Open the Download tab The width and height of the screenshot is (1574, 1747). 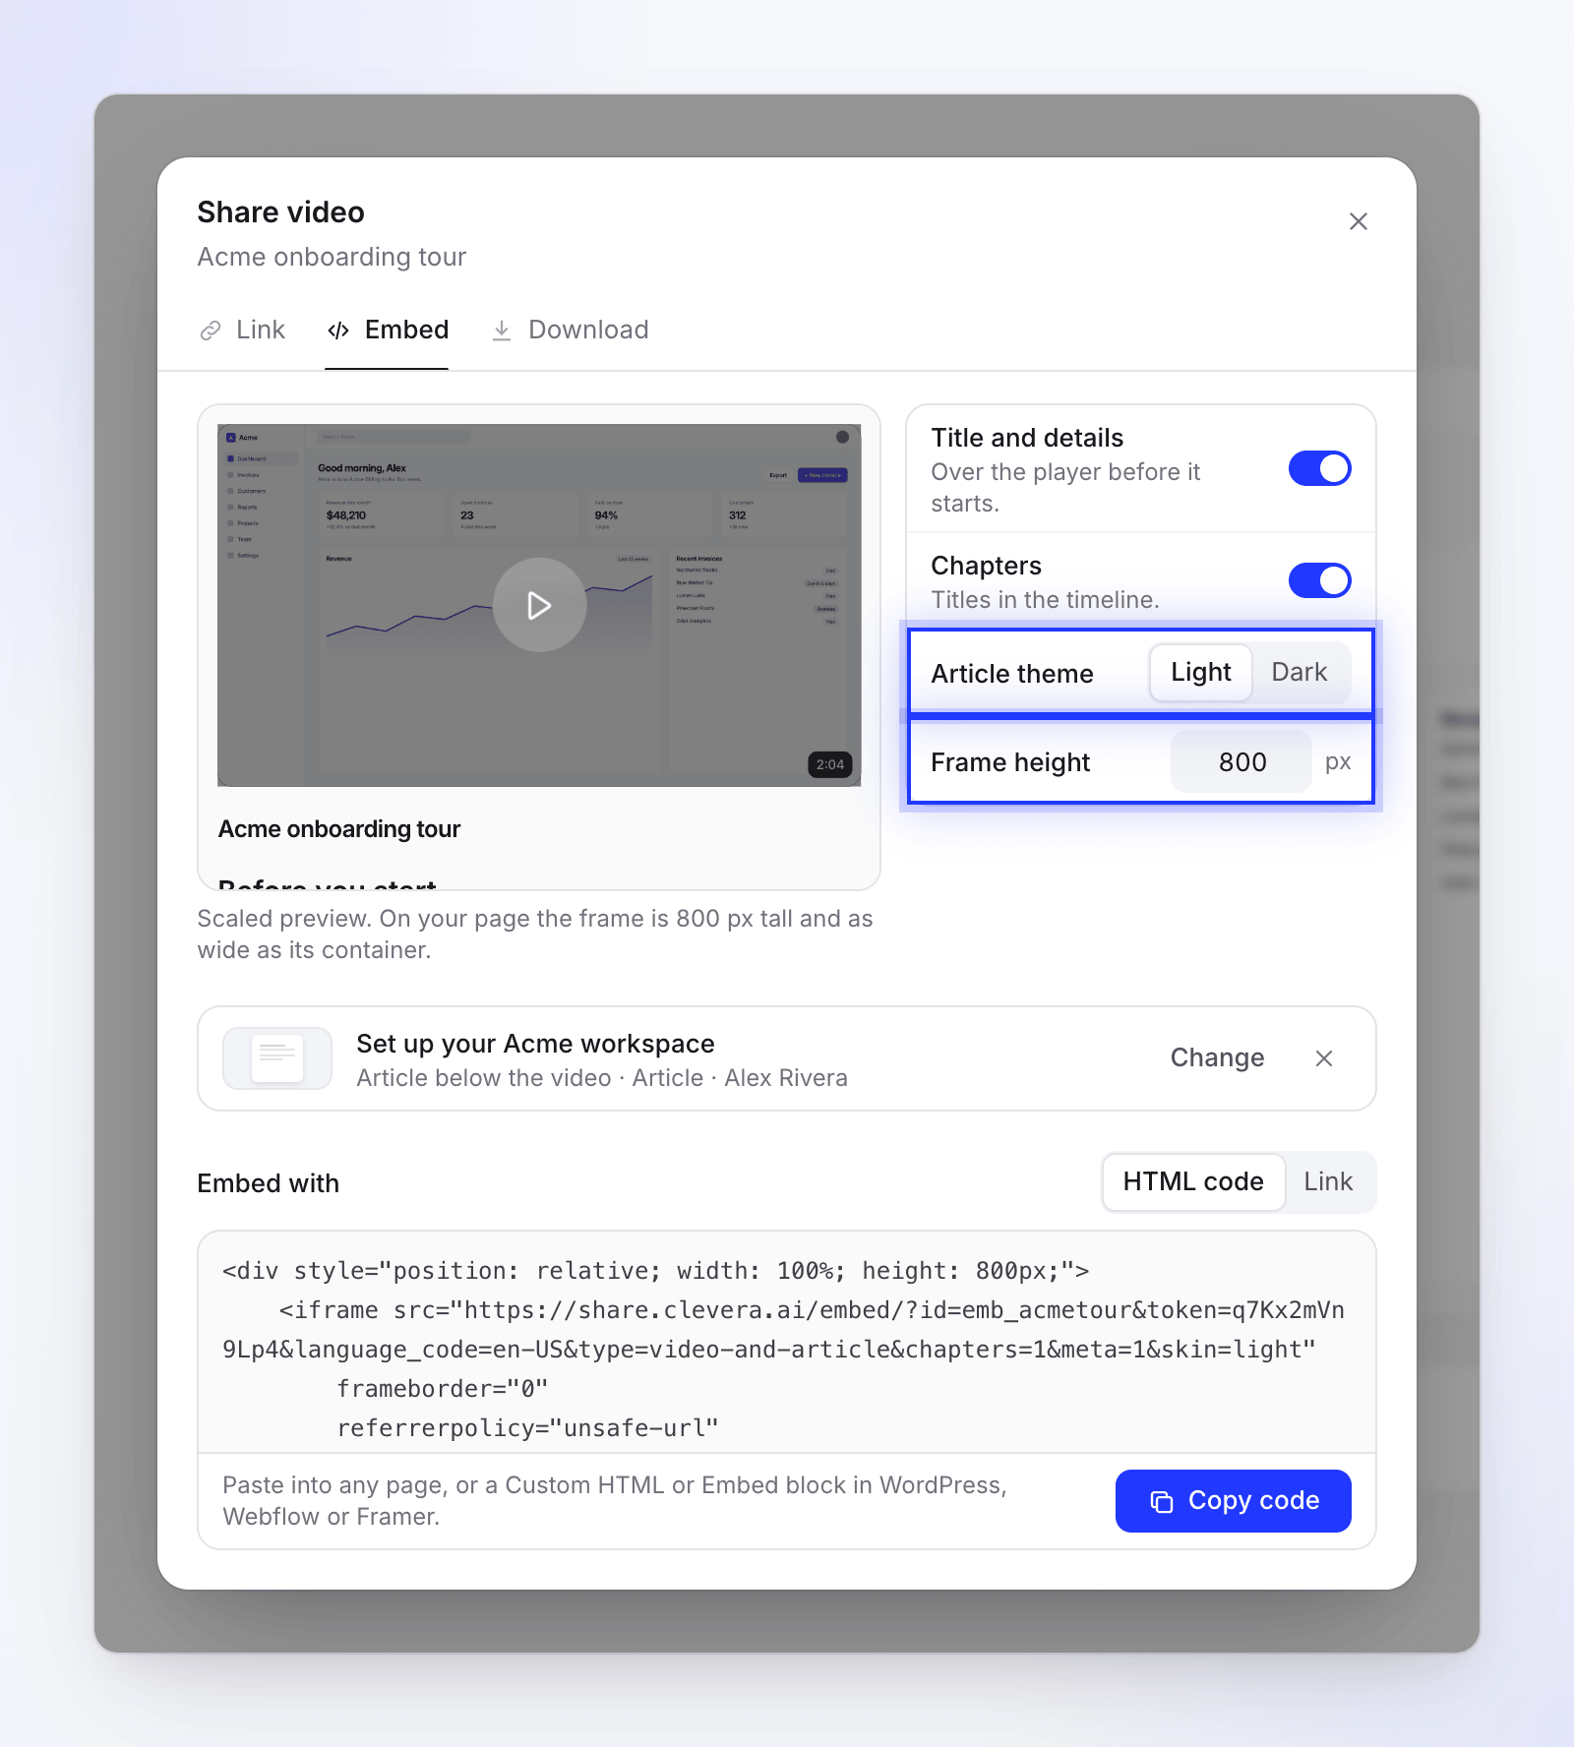(x=570, y=330)
